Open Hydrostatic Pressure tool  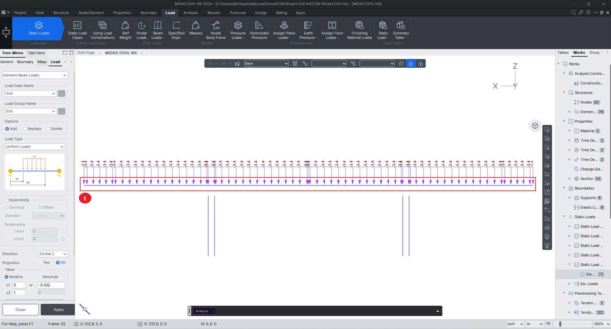click(259, 30)
